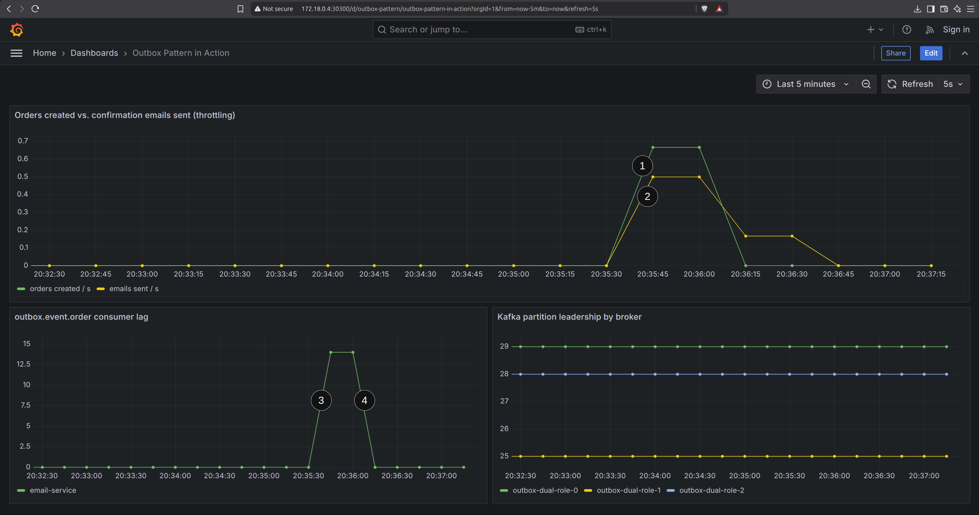Open news feed RSS icon
This screenshot has height=515, width=979.
pyautogui.click(x=929, y=30)
